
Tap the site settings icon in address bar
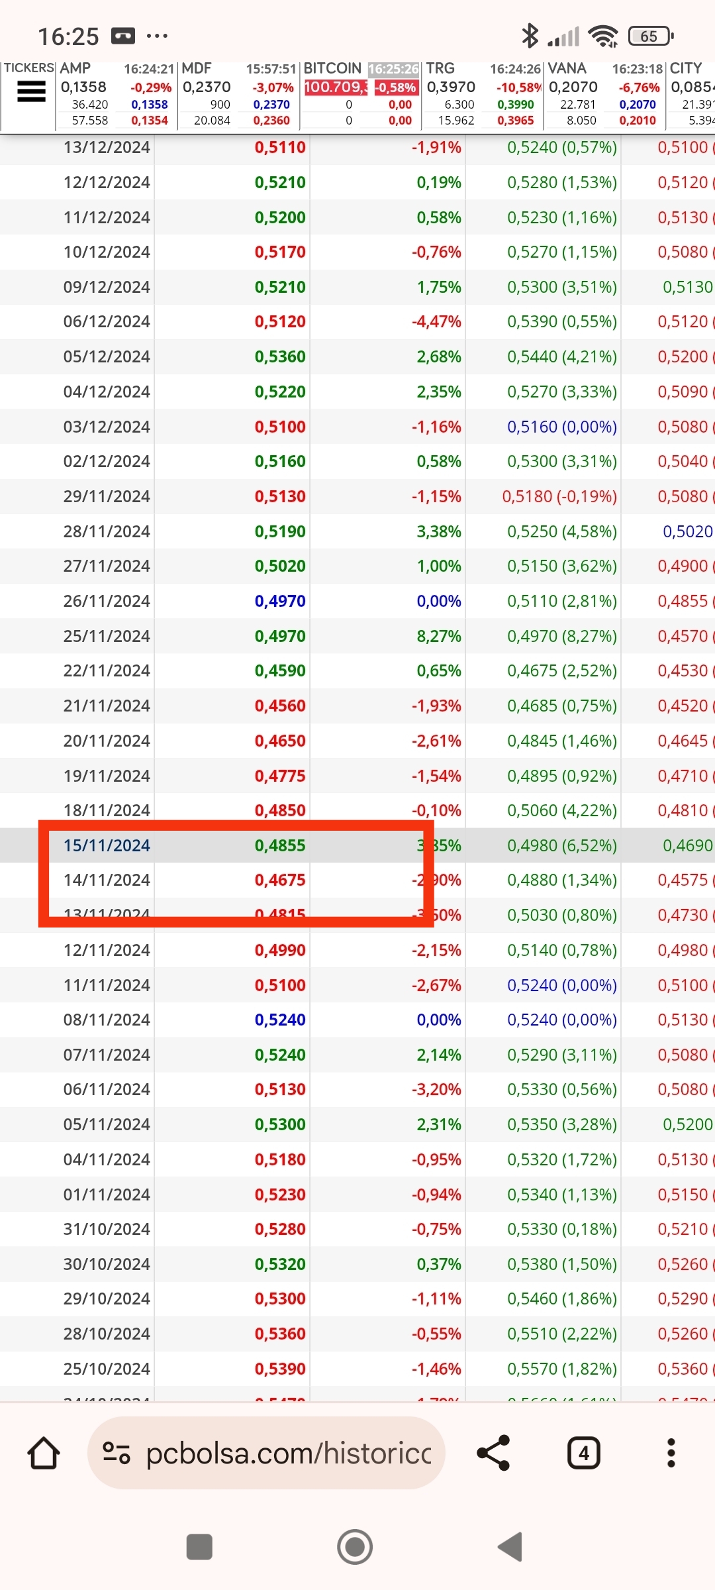click(116, 1454)
